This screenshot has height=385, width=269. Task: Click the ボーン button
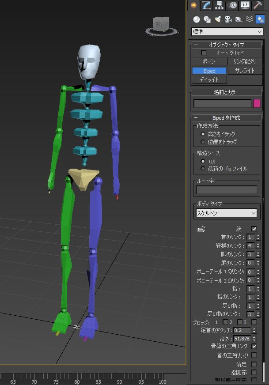[x=209, y=61]
